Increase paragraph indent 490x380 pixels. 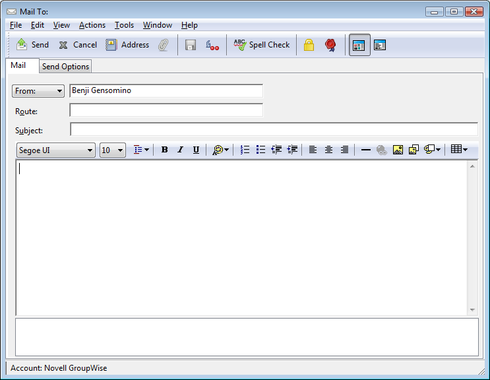[x=292, y=150]
